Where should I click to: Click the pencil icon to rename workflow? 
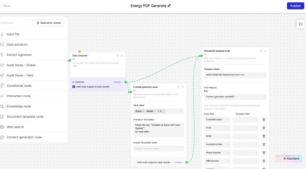(169, 6)
